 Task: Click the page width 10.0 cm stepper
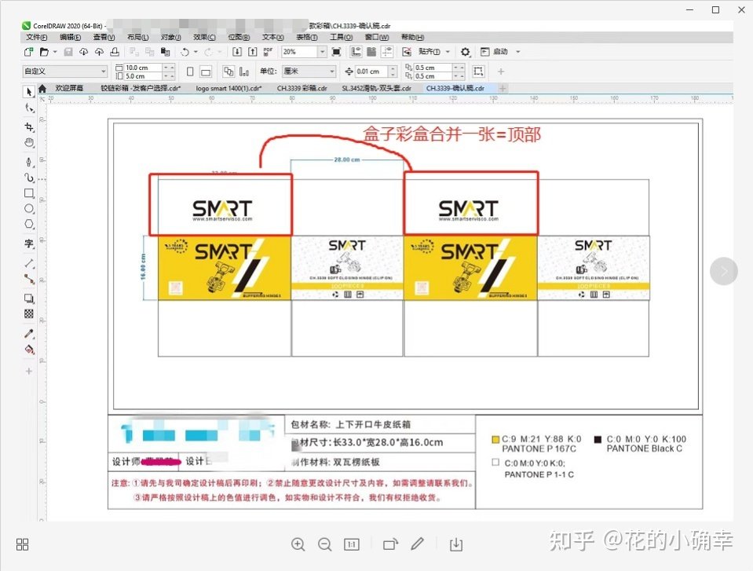(169, 68)
